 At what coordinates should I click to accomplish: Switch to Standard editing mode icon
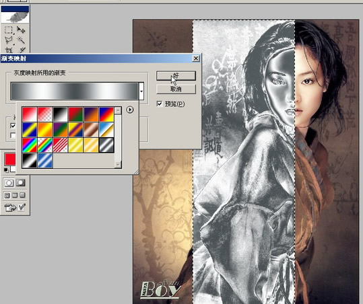[9, 183]
